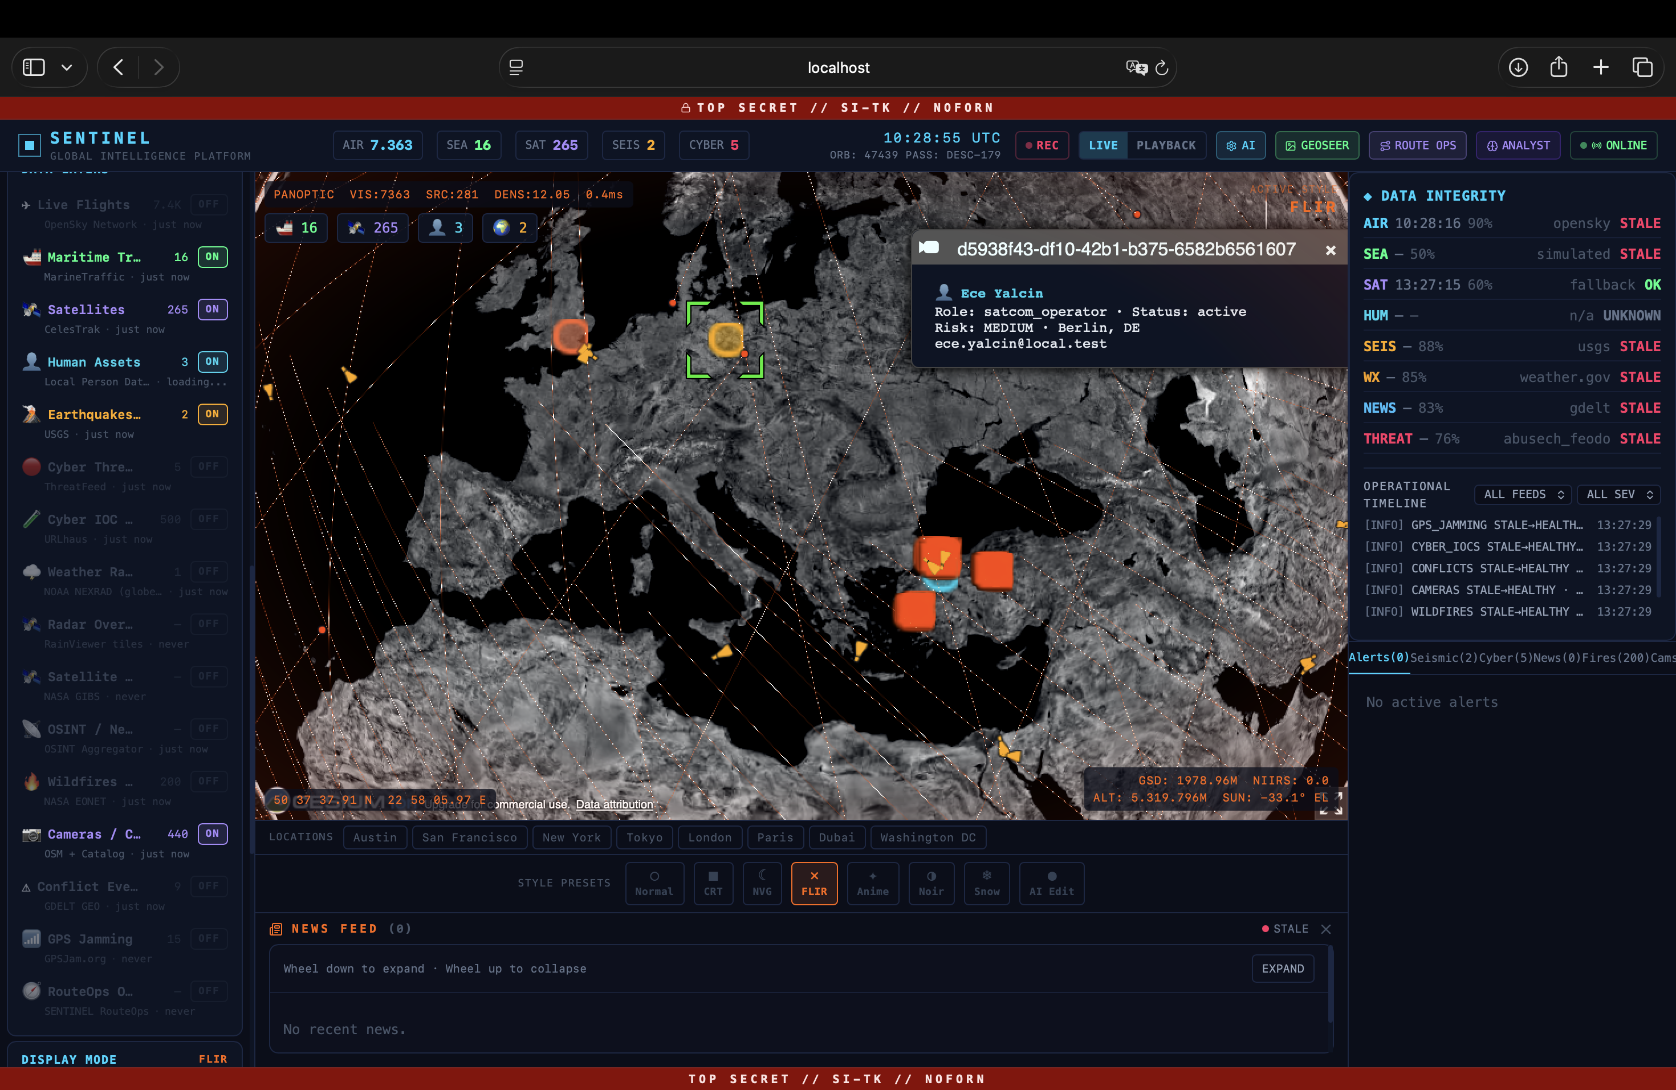Switch to PLAYBACK mode tab
This screenshot has height=1090, width=1676.
tap(1165, 145)
